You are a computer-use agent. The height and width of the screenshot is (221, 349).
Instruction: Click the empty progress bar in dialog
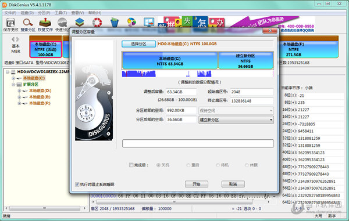198,143
